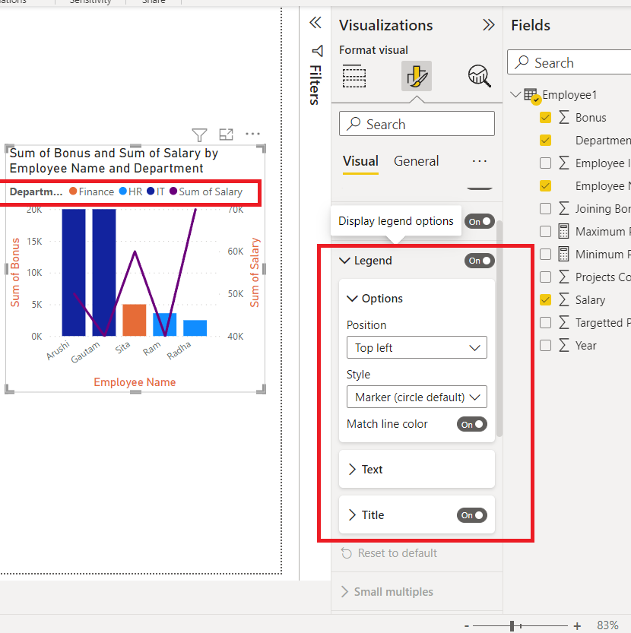Viewport: 631px width, 633px height.
Task: Check the Minimum field checkbox
Action: pyautogui.click(x=545, y=254)
